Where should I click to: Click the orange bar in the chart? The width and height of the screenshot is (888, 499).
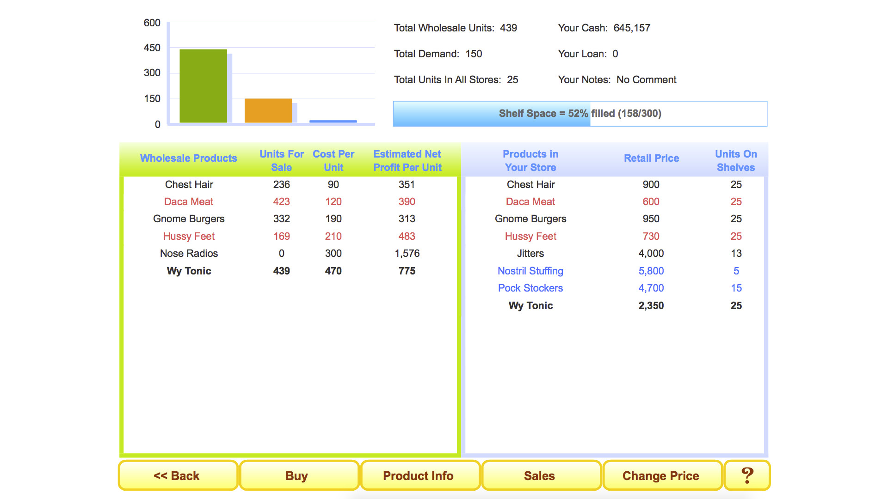click(268, 111)
